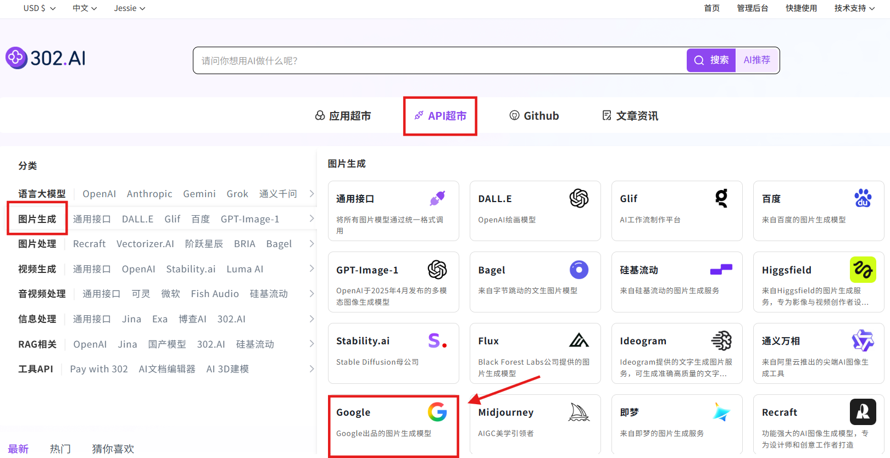Click the AI推荐 button
Viewport: 890px width, 458px height.
point(757,60)
